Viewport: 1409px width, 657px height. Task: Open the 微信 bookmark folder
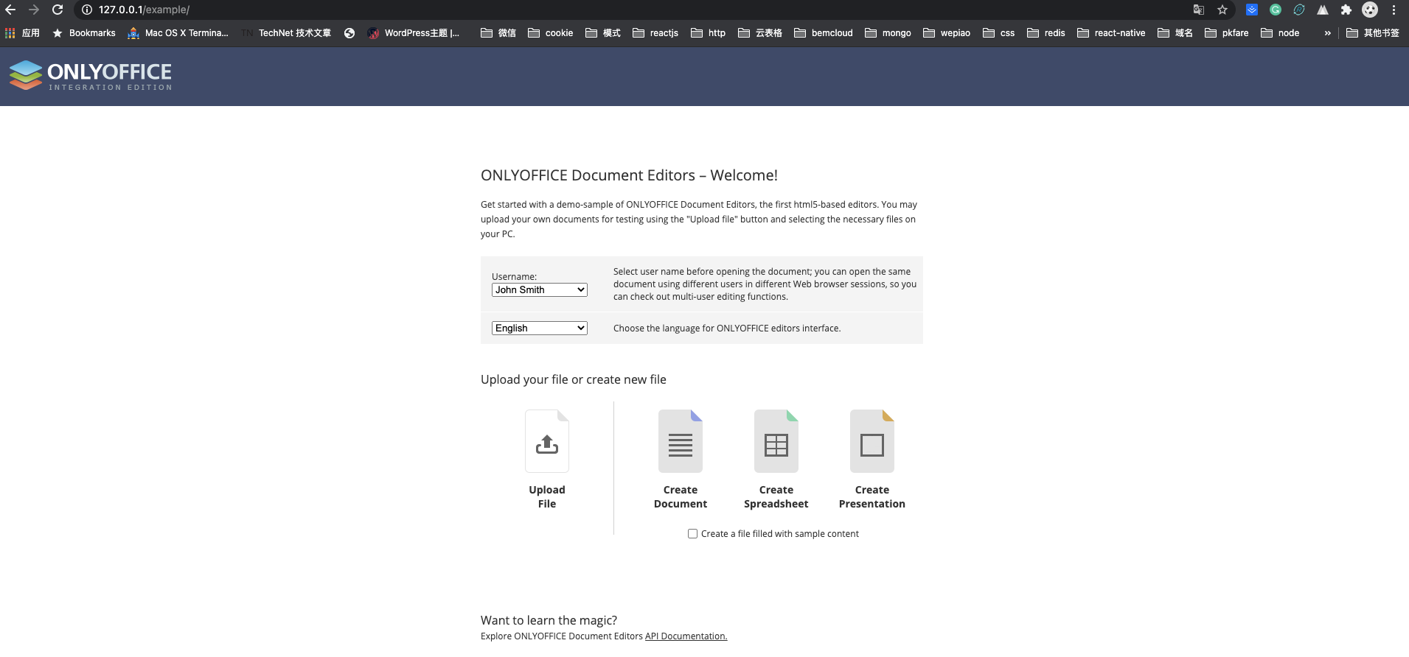click(x=498, y=33)
